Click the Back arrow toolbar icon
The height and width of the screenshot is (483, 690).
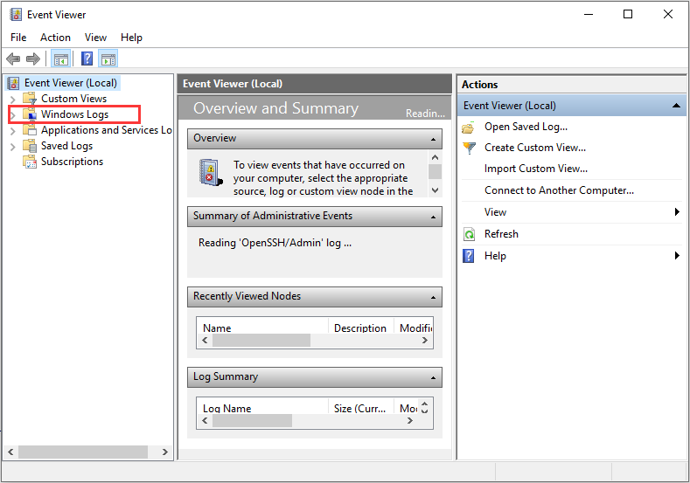pos(13,59)
